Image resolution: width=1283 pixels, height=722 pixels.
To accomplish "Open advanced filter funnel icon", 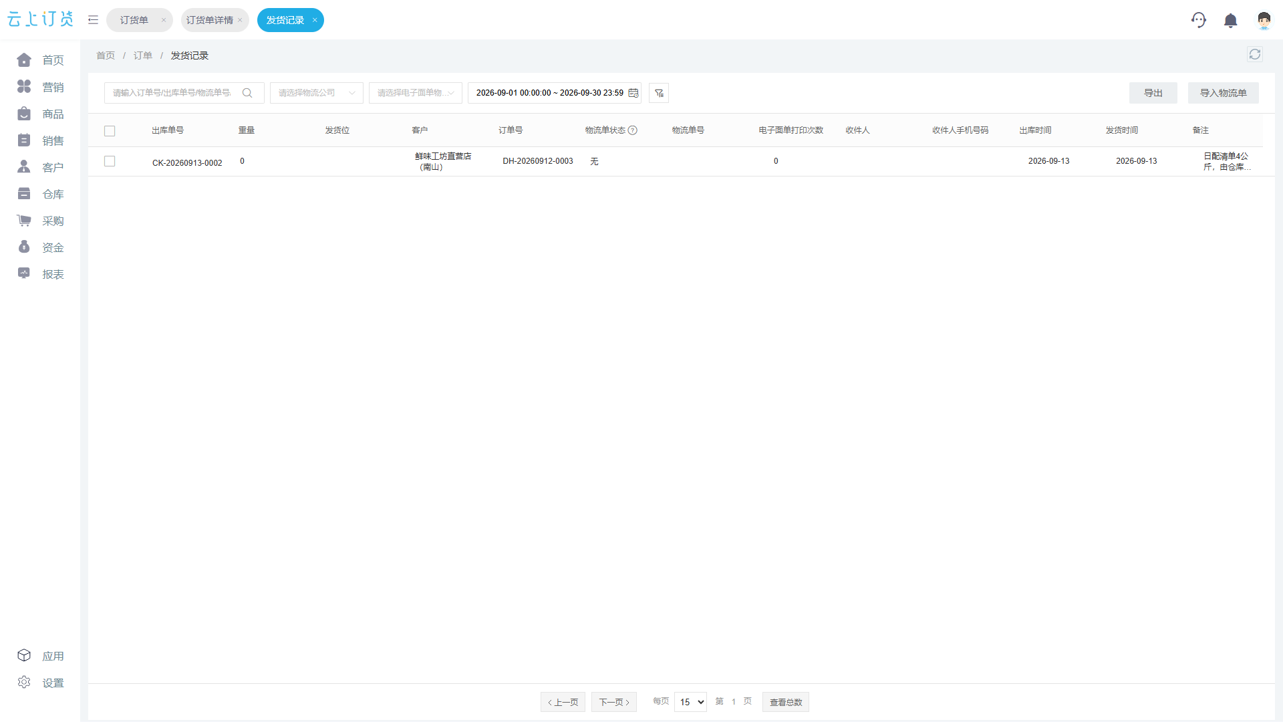I will (x=659, y=93).
